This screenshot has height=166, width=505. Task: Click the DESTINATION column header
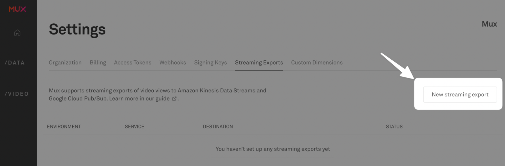tap(218, 126)
